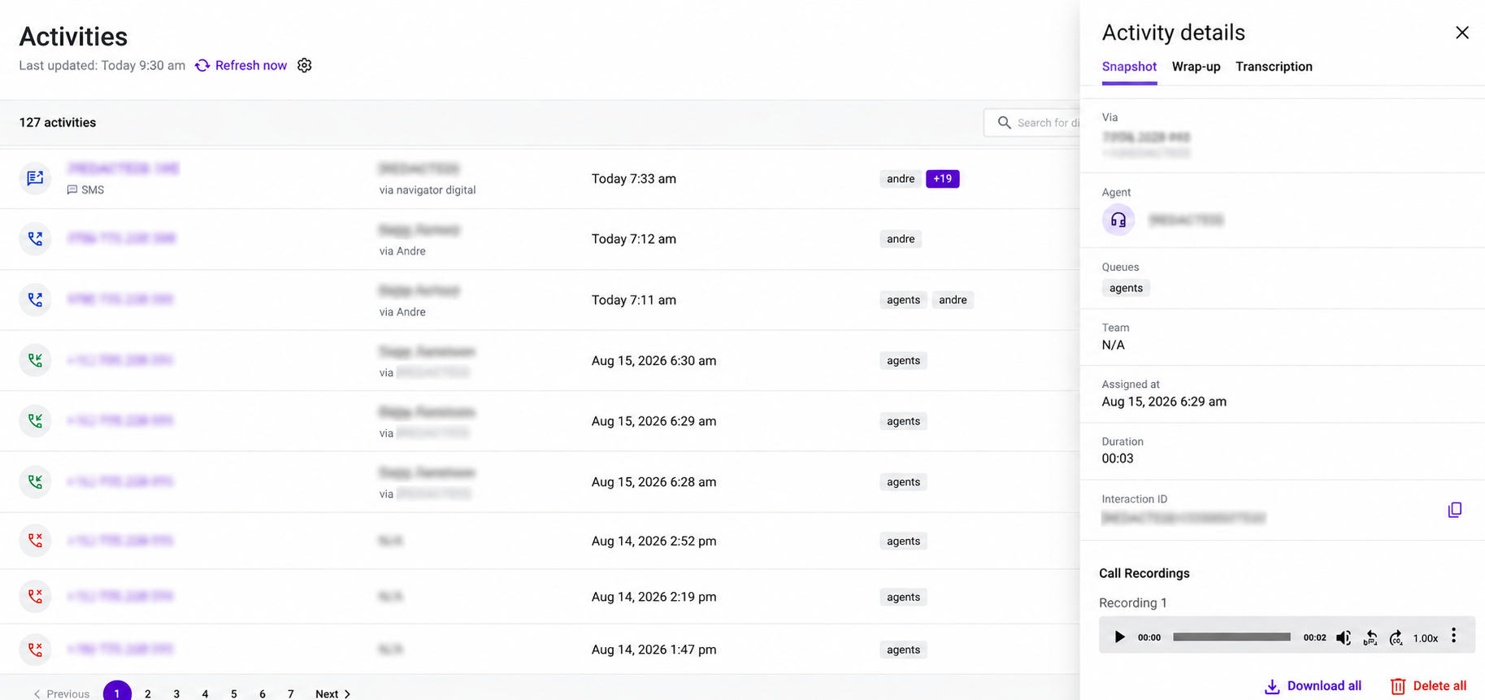
Task: Click missed call icon in Aug 14 2:19 pm row
Action: 35,597
